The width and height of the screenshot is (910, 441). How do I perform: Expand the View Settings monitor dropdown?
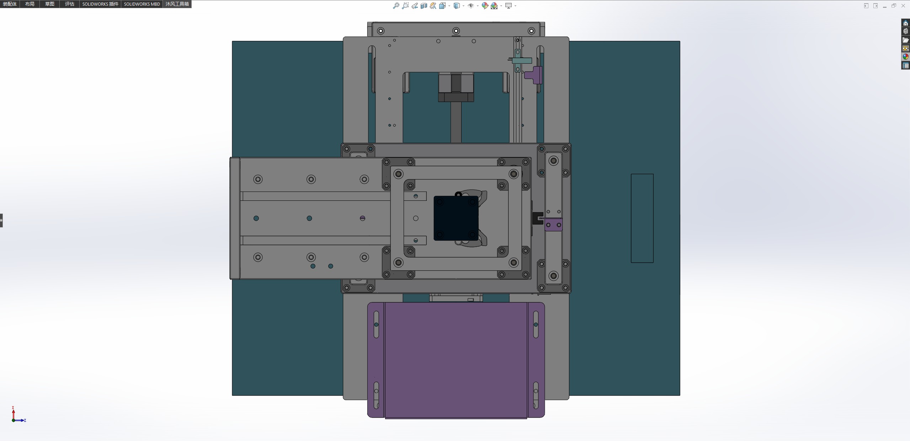pos(515,6)
